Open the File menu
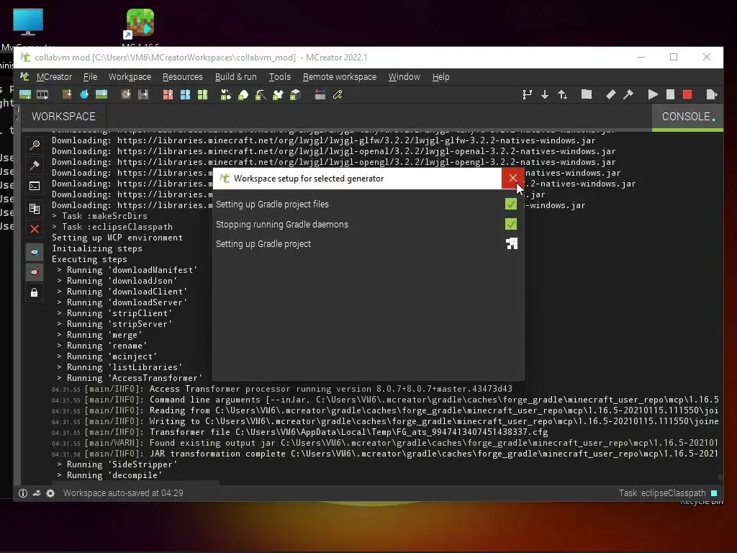 coord(90,76)
